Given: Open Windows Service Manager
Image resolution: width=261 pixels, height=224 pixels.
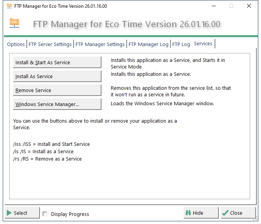Looking at the screenshot, I should [57, 104].
